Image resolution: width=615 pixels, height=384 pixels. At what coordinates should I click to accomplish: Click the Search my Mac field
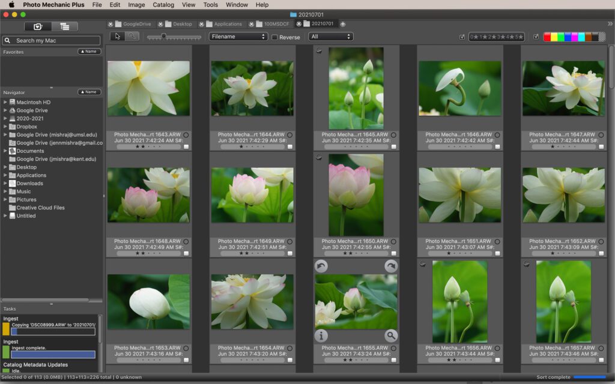click(x=52, y=41)
